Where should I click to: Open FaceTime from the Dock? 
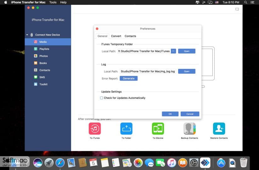pos(160,163)
